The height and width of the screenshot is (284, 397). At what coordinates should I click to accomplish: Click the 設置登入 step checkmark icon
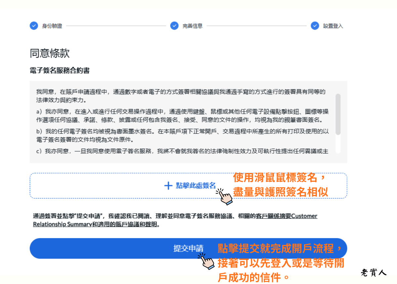[x=315, y=26]
